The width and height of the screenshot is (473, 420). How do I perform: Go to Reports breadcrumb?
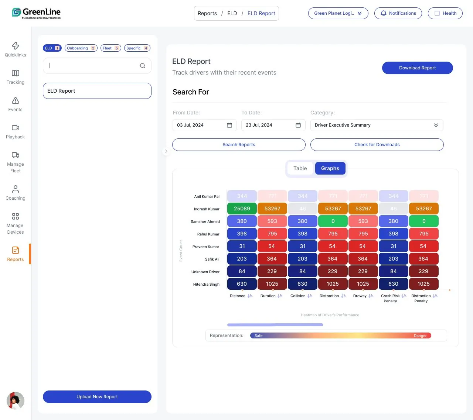click(207, 13)
